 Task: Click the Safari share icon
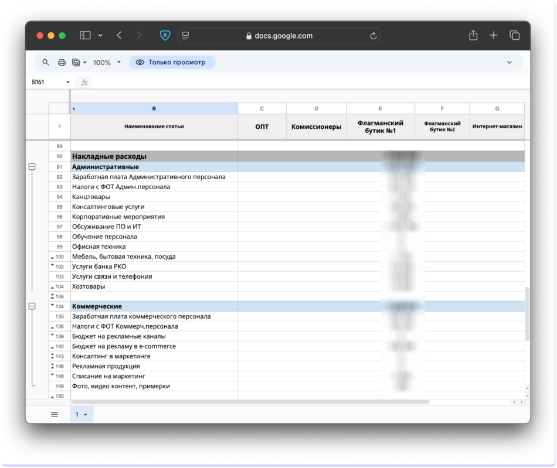click(x=473, y=36)
